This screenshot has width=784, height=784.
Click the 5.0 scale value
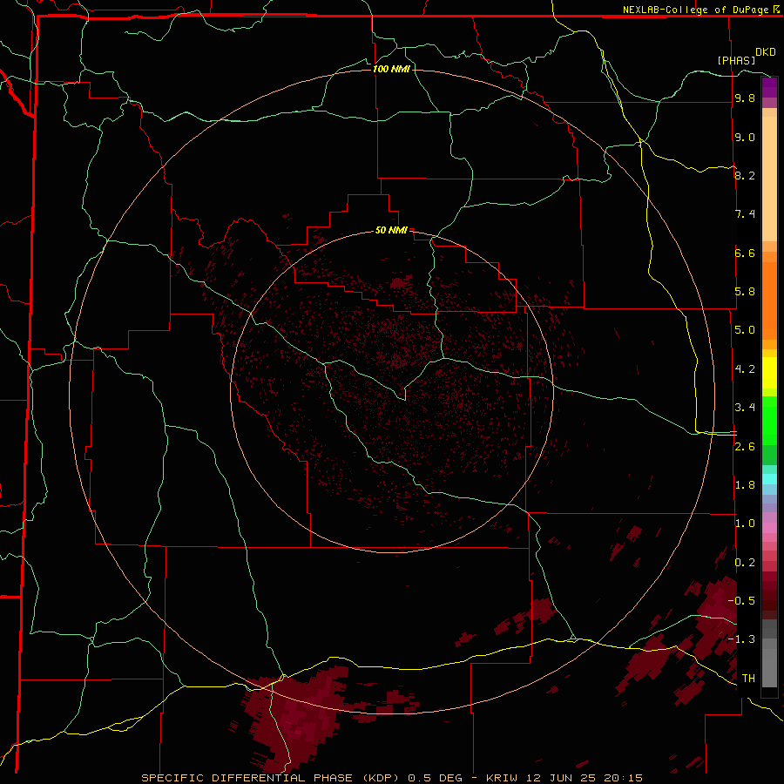[x=745, y=330]
